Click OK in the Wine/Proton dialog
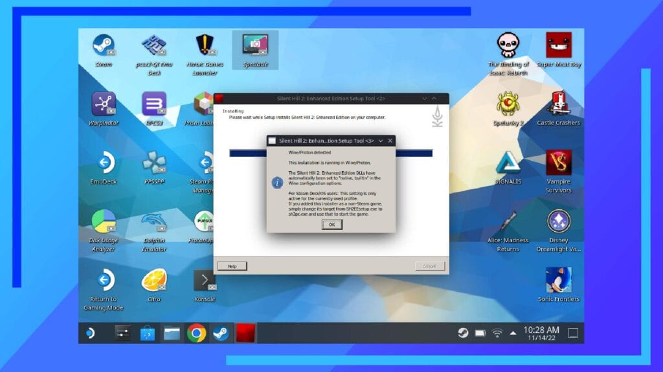This screenshot has height=372, width=663. pos(331,224)
